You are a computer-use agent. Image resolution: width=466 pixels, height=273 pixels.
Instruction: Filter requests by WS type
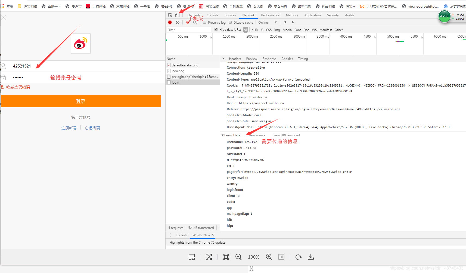[x=314, y=30]
